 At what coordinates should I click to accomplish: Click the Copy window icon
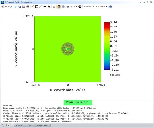tap(19, 7)
